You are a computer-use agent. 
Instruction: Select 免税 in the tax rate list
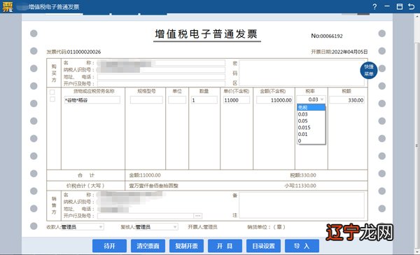pyautogui.click(x=311, y=107)
